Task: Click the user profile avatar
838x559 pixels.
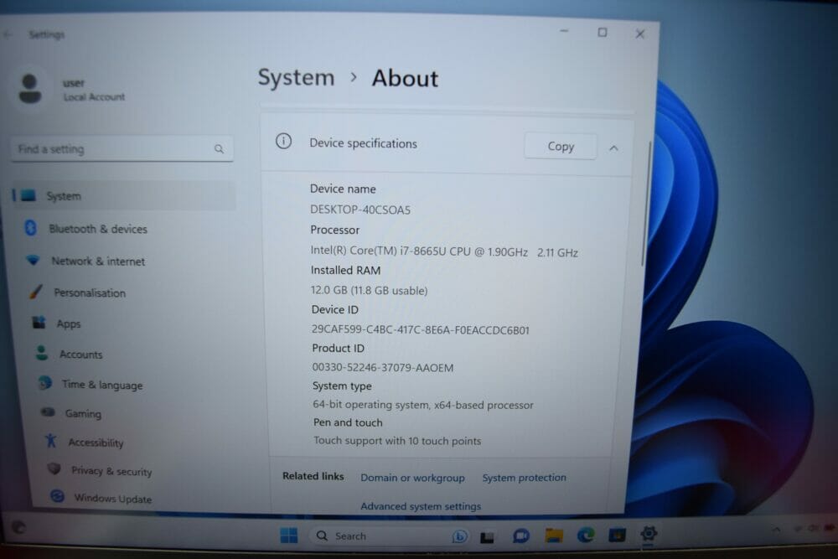Action: (x=30, y=89)
